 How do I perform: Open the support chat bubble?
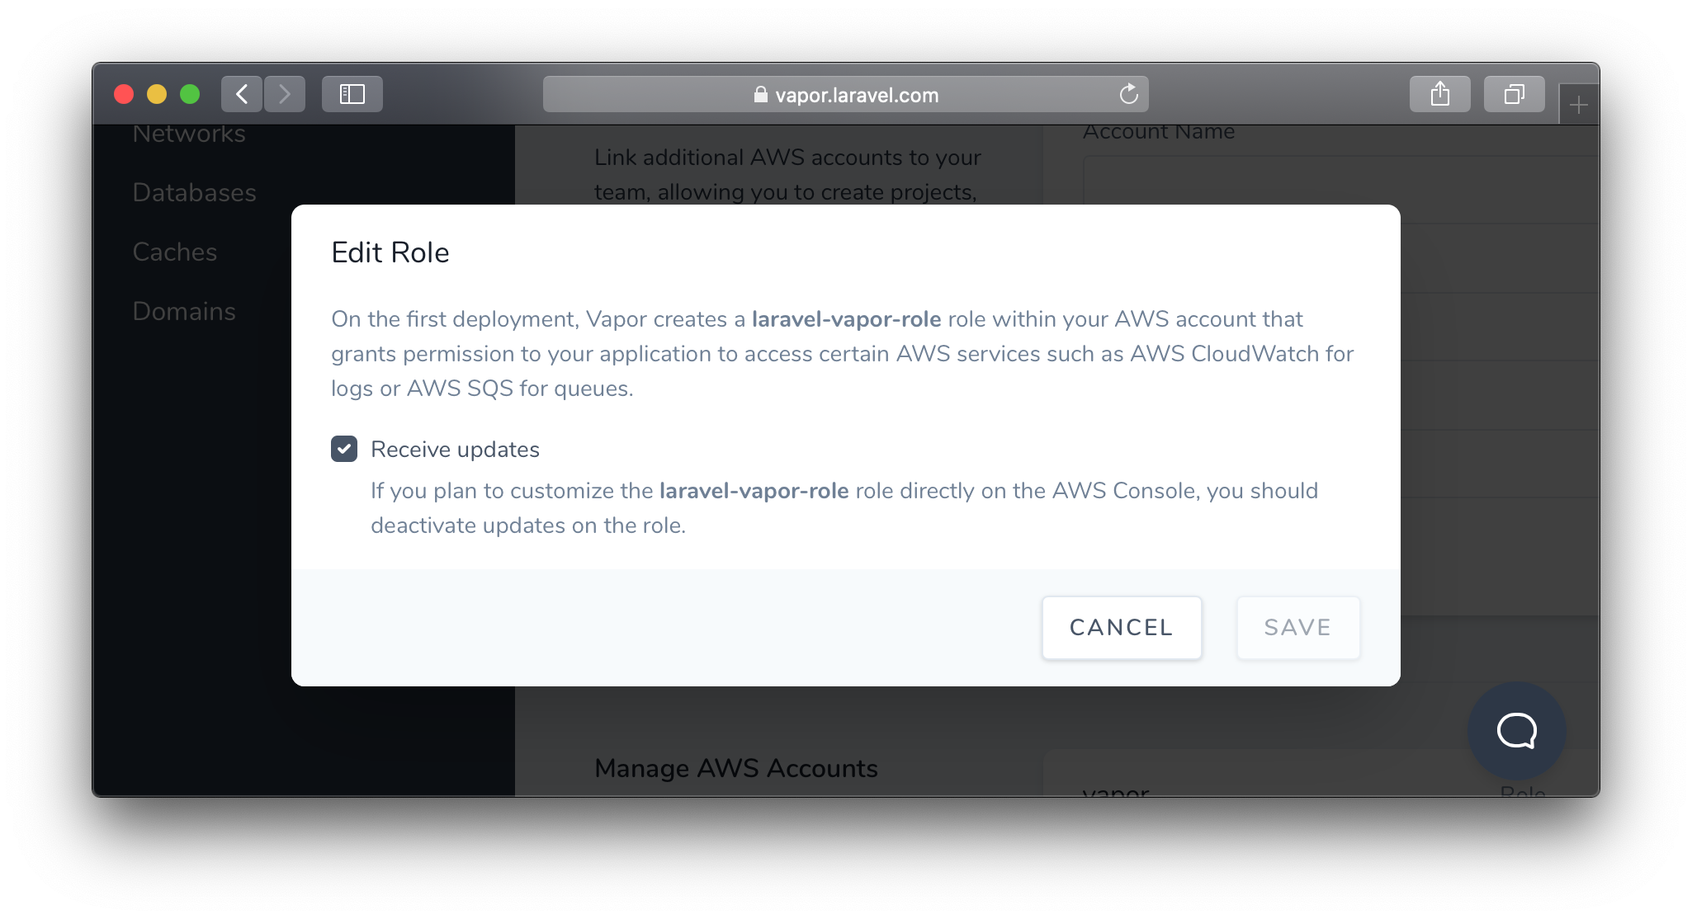click(1517, 731)
